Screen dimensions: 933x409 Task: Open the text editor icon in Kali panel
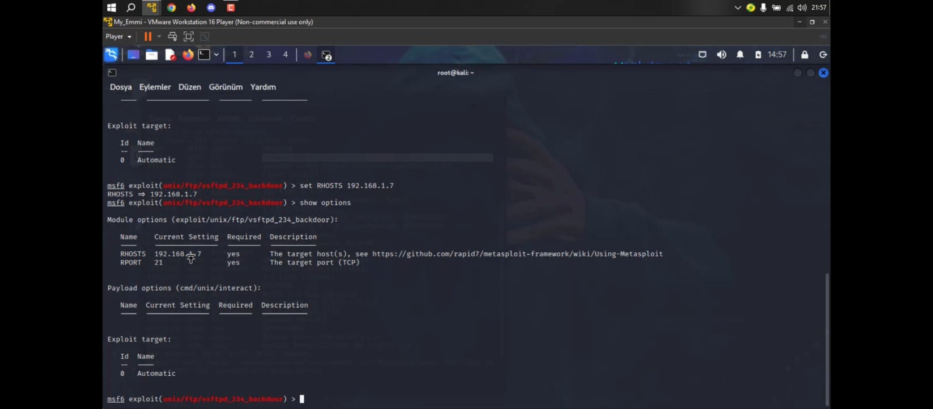170,55
